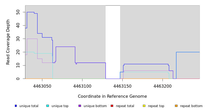Screen dimensions: 205x112
Task: Click the orange 'repeat bottom' legend swatch
Action: point(176,106)
